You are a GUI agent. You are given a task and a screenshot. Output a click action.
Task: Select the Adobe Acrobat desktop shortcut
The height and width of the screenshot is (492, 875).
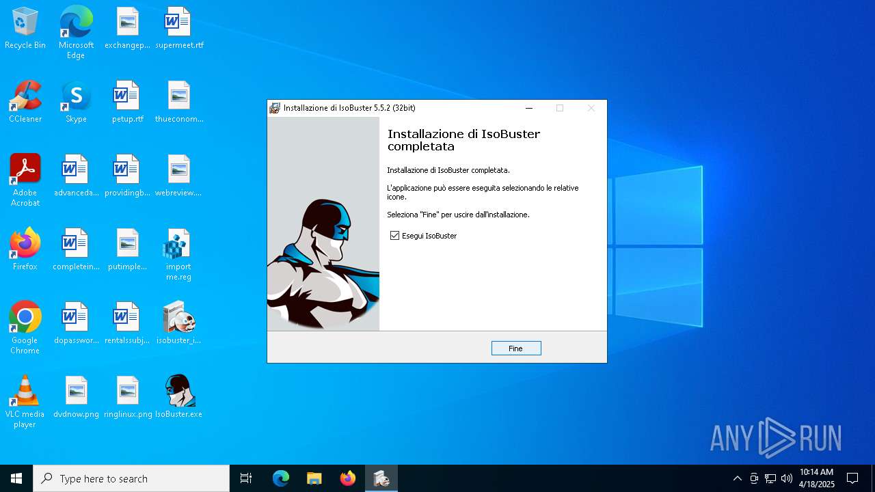coord(25,180)
